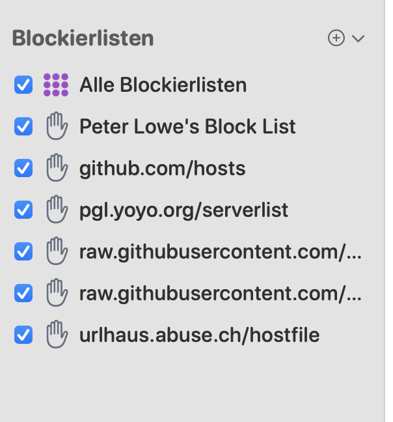Select the urlhaus.abuse.ch/hostfile list entry

(200, 335)
